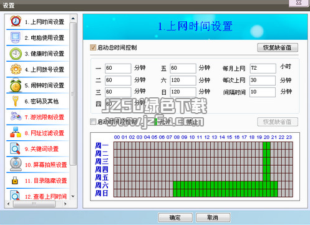Image resolution: width=310 pixels, height=225 pixels.
Task: Click sidebar scroll up arrow
Action: 73,19
